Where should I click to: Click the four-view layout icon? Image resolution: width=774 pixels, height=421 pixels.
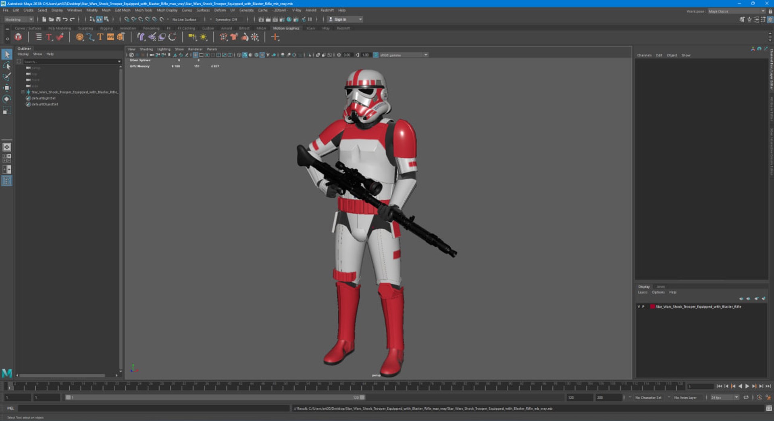[7, 158]
